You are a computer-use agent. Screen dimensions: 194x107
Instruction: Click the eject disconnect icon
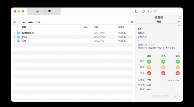pos(15,22)
